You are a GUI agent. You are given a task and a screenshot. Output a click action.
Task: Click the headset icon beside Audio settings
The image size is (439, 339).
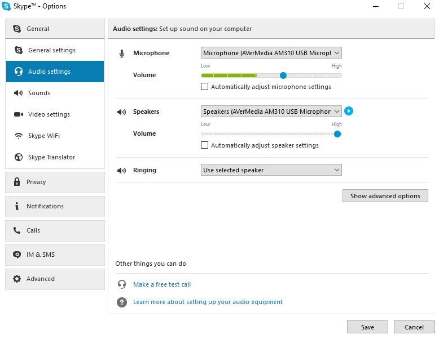tap(19, 72)
